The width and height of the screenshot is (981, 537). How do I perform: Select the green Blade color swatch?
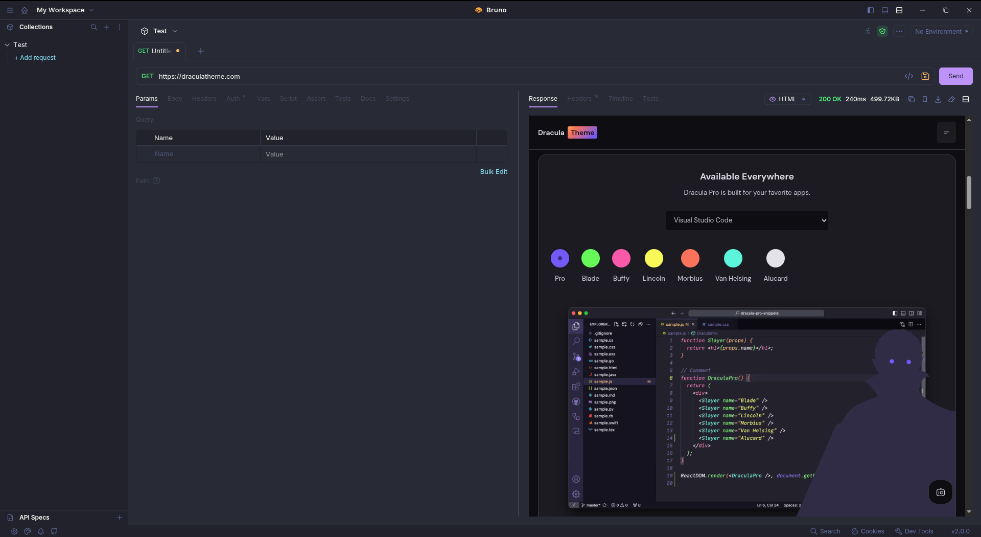[x=591, y=258]
